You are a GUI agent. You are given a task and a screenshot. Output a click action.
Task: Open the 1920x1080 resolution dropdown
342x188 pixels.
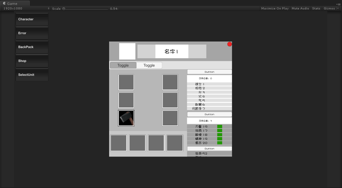coord(26,9)
